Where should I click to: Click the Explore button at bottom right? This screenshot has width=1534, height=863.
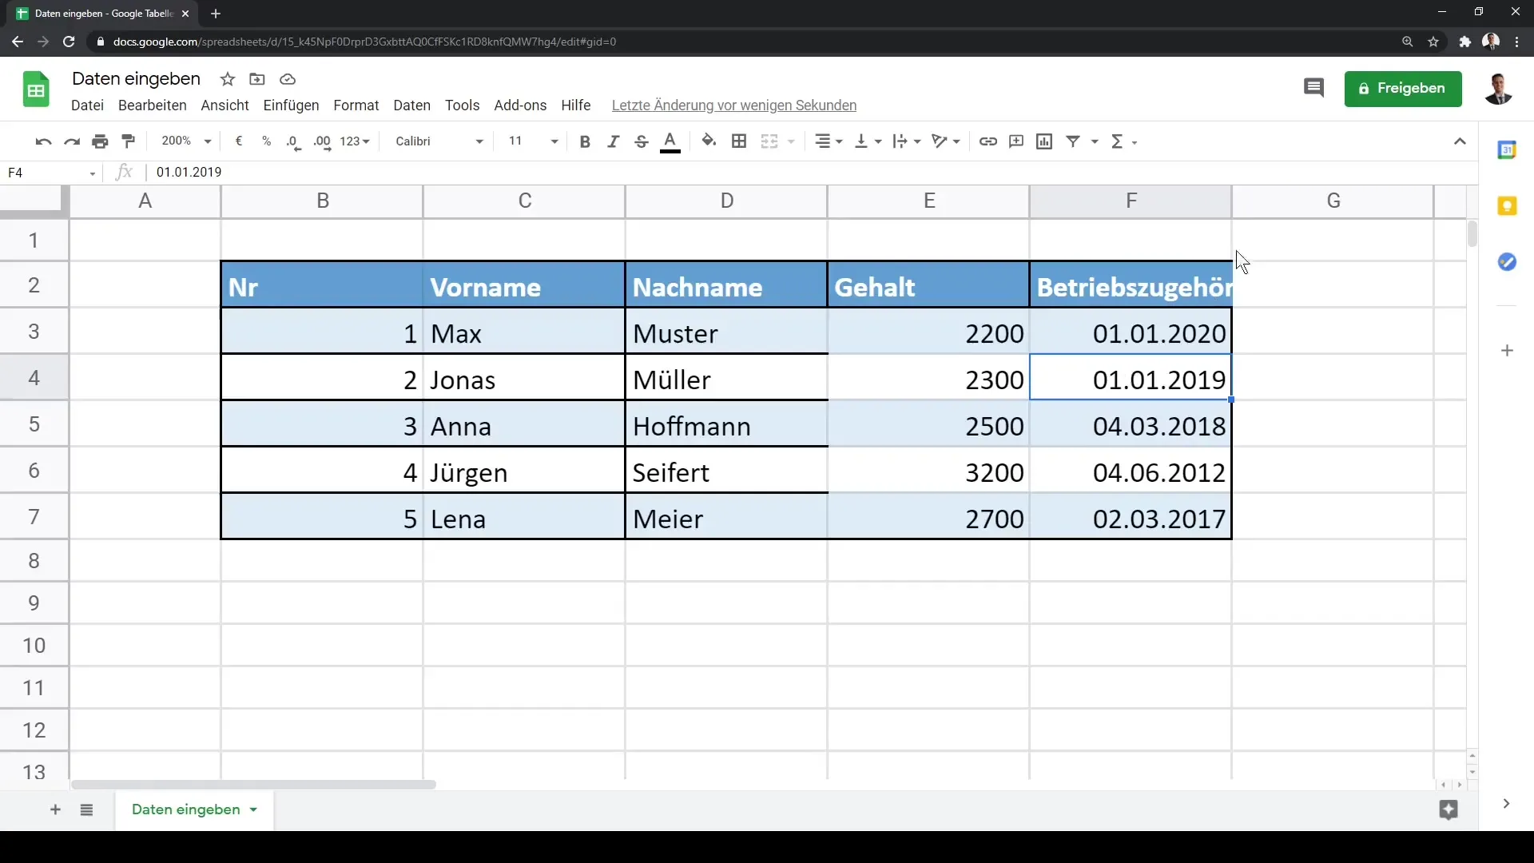(x=1449, y=810)
